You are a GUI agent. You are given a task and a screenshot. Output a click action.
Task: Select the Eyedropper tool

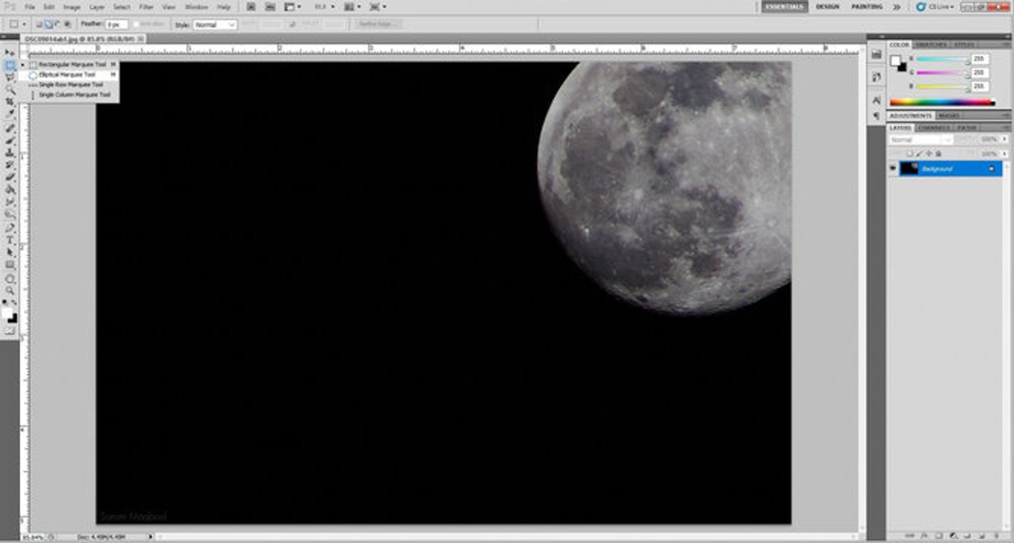point(10,114)
